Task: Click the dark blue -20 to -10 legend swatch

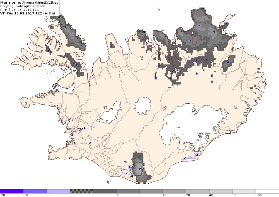Action: coord(11,191)
